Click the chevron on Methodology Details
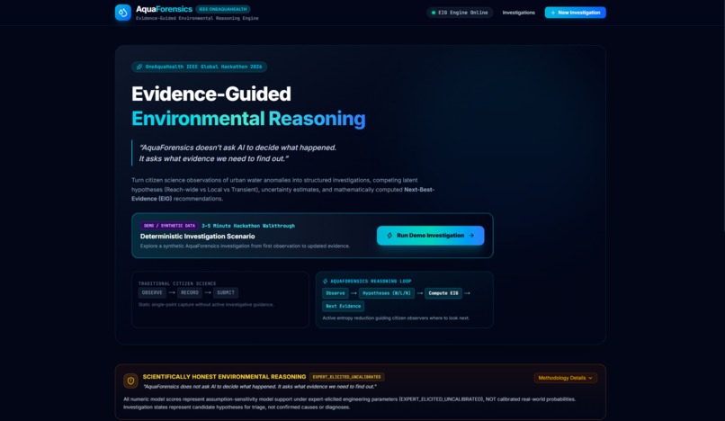 (x=590, y=378)
